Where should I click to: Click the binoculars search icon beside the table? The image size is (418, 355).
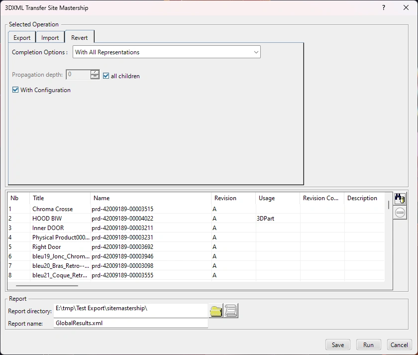pyautogui.click(x=400, y=199)
